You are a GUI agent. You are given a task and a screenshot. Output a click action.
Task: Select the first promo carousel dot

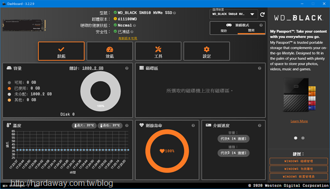(295, 138)
